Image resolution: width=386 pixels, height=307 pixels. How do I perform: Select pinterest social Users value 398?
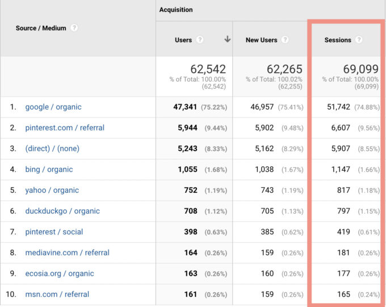pos(191,232)
